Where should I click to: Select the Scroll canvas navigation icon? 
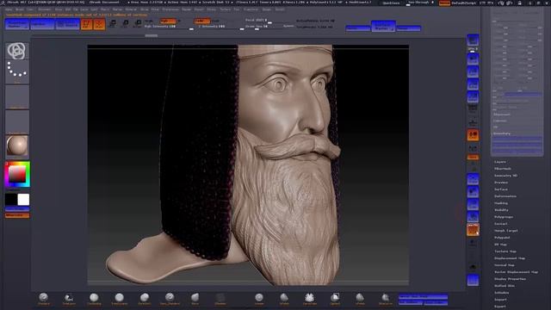pyautogui.click(x=473, y=59)
